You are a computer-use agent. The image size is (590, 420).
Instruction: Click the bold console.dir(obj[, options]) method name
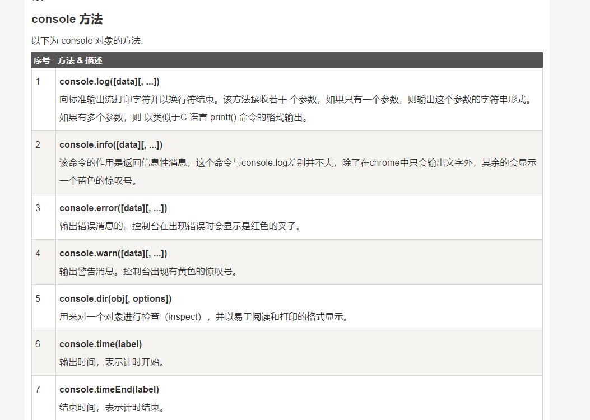click(x=115, y=299)
